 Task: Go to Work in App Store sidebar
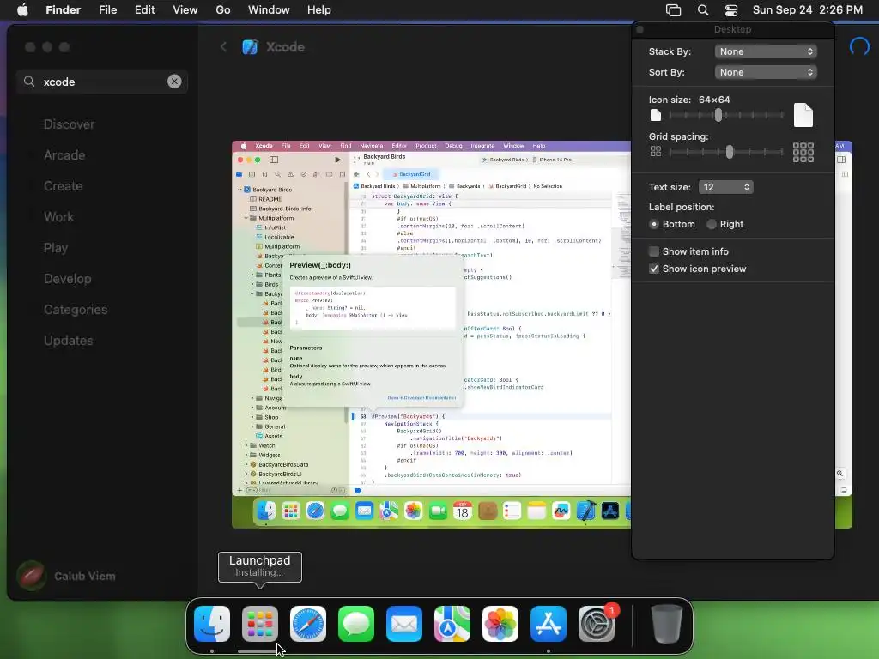59,217
